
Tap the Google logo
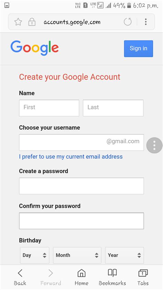(x=35, y=48)
